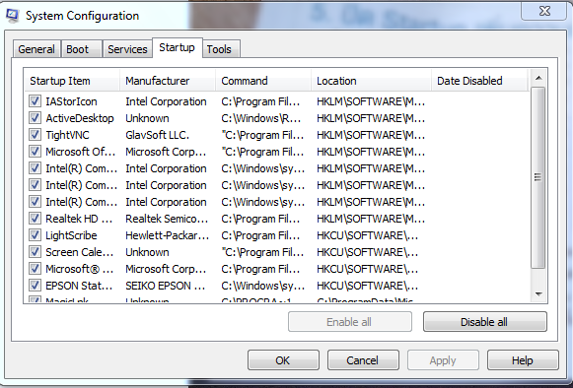The image size is (573, 388).
Task: Click the Cancel button
Action: tap(363, 360)
